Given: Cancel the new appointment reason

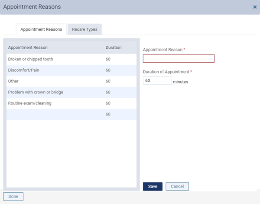Looking at the screenshot, I should tap(177, 186).
